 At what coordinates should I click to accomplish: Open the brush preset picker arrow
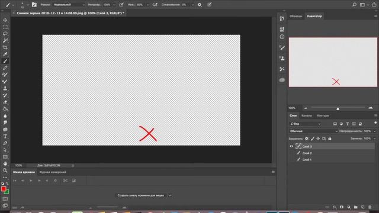(28, 5)
